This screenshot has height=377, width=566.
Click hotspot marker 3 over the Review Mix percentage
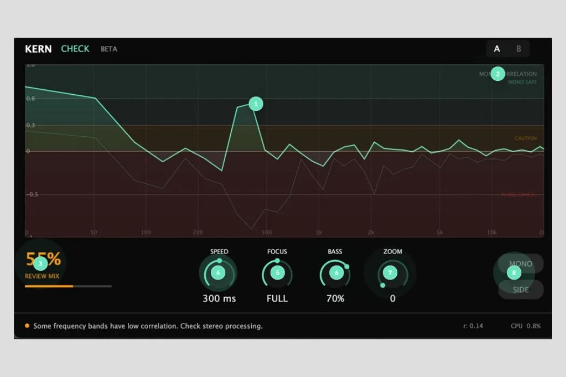pos(40,263)
